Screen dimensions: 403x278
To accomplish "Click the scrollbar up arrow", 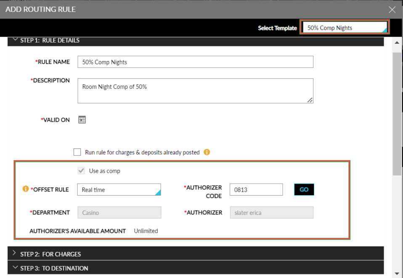I will point(397,42).
